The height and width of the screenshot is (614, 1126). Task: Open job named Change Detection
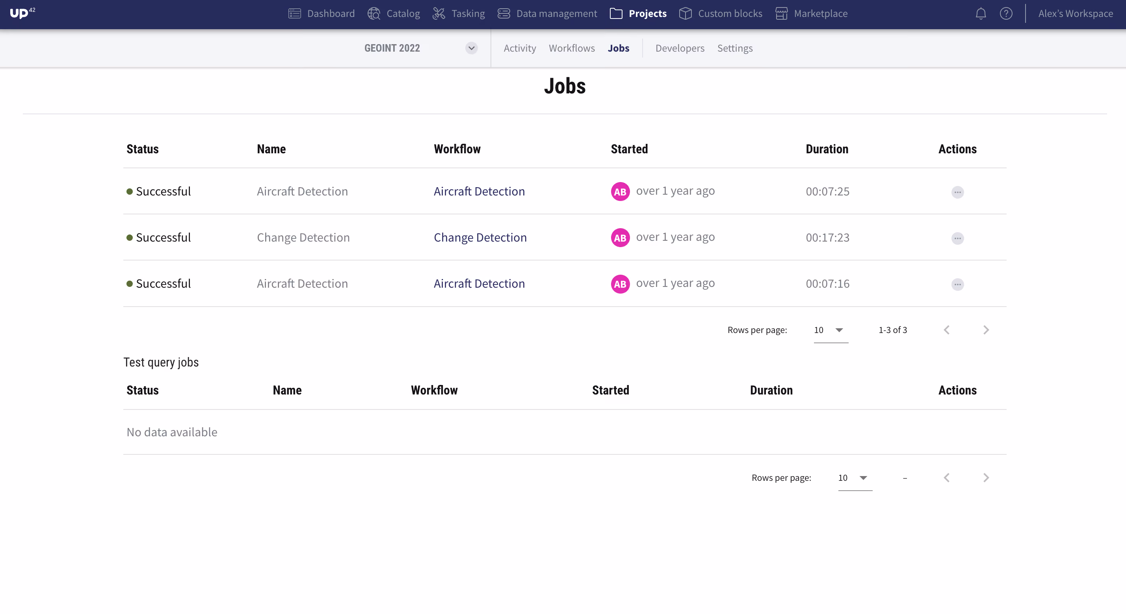[x=303, y=238]
